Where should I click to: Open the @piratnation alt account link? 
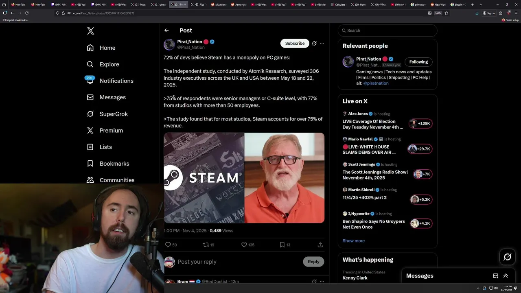coord(376,83)
